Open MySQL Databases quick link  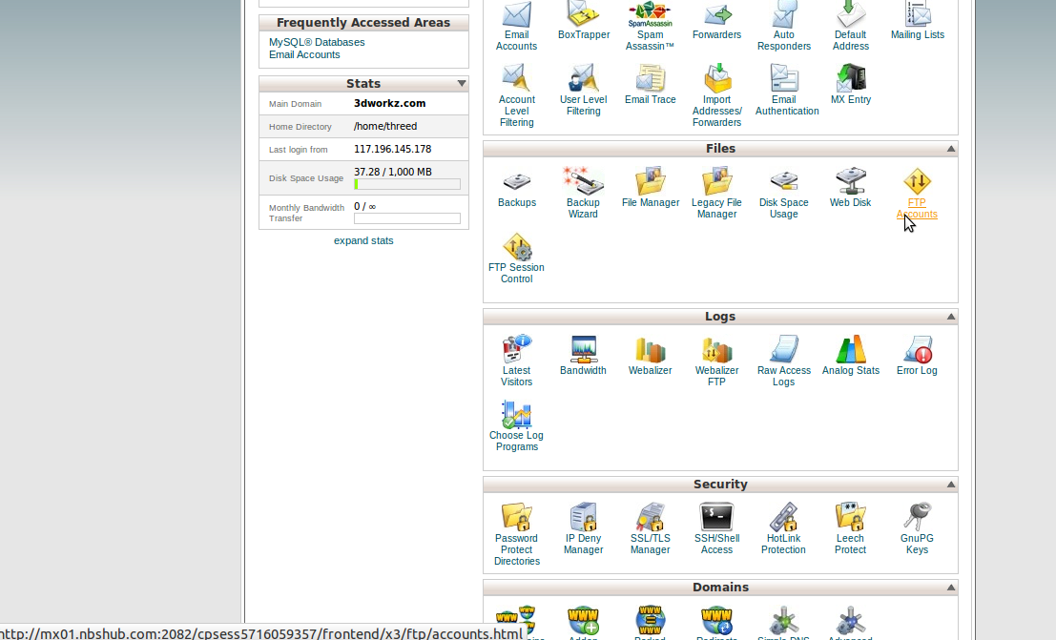pos(317,42)
